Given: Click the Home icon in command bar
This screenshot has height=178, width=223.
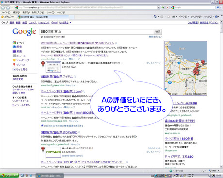Looking at the screenshot, I should [155, 17].
